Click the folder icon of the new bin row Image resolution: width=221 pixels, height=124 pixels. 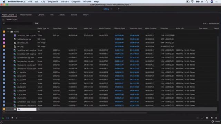(x=15, y=109)
